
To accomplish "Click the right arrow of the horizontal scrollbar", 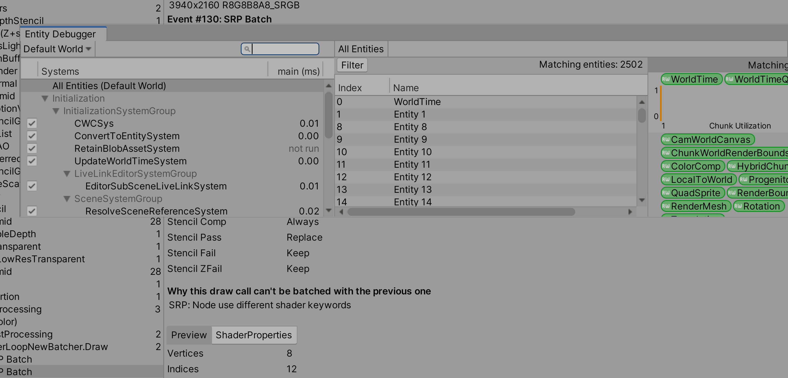I will click(x=630, y=212).
